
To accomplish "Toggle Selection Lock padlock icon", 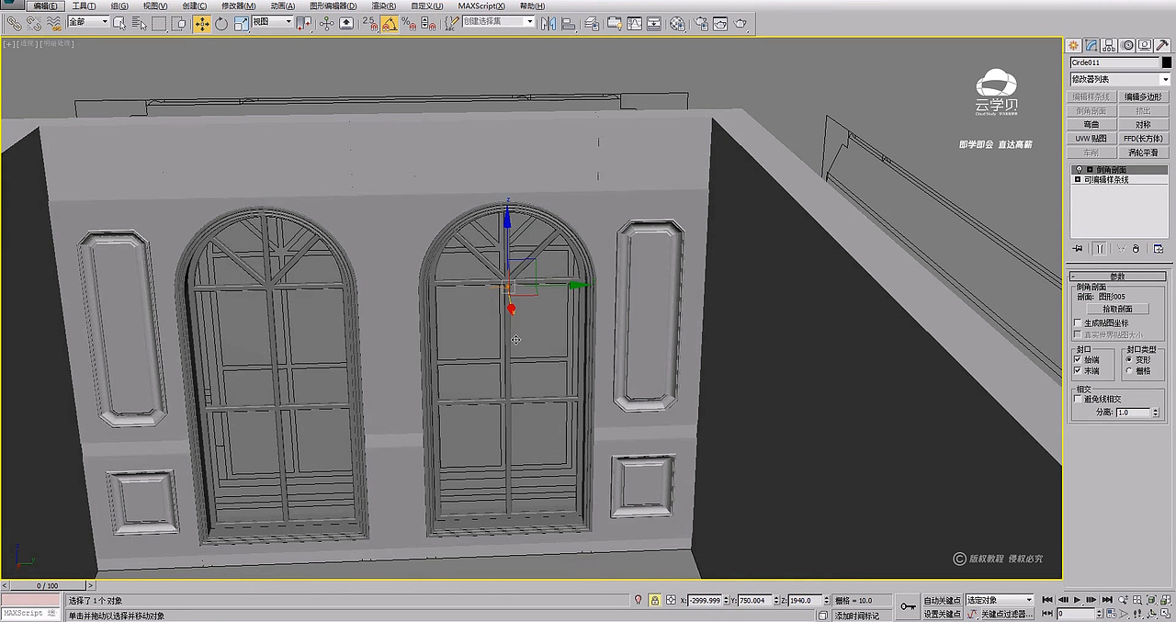I will pos(654,600).
